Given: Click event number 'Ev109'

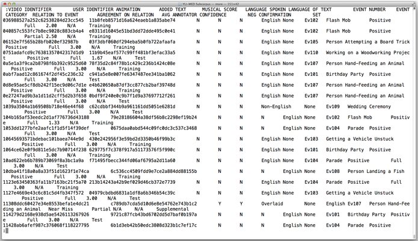Looking at the screenshot, I should tap(333, 107).
